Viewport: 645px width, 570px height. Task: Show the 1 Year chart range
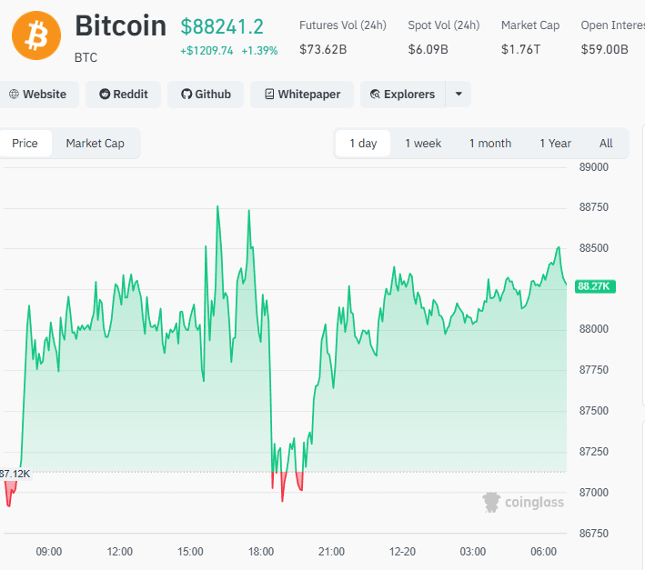pyautogui.click(x=555, y=144)
